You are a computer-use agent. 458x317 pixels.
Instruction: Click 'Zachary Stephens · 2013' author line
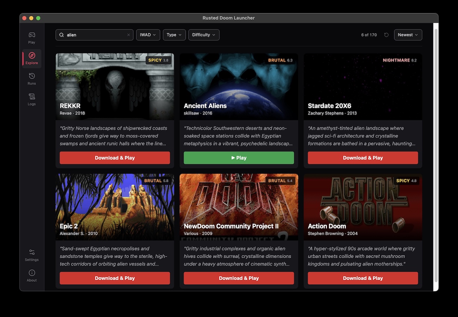(x=332, y=113)
